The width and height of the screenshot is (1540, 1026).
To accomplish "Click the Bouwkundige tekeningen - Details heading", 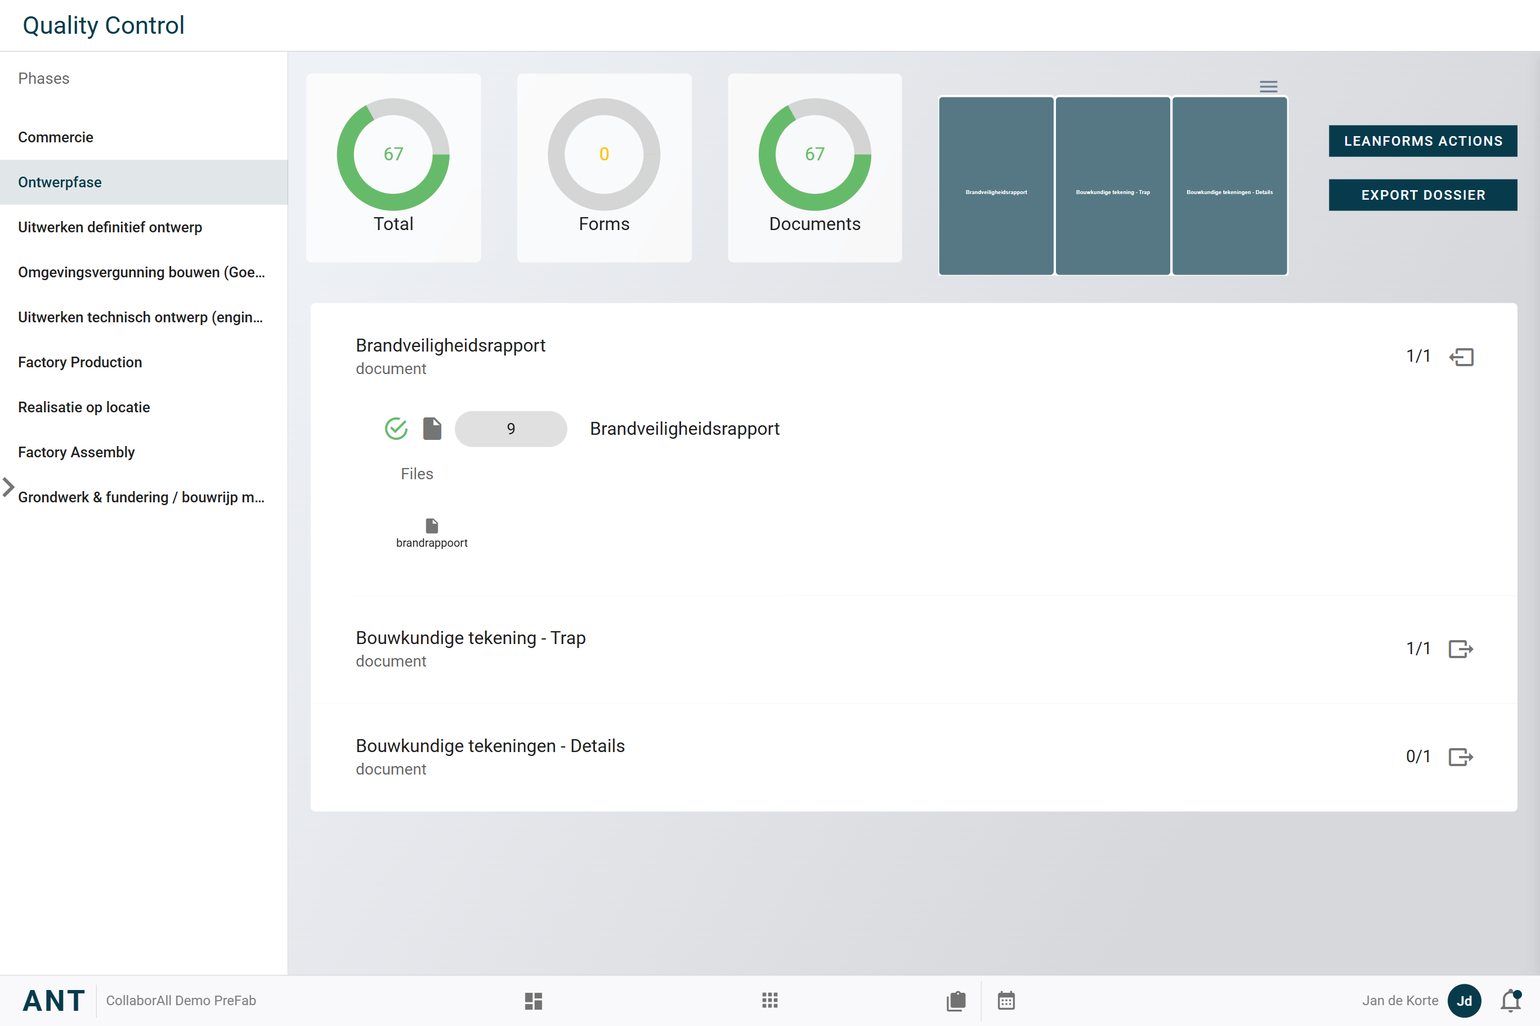I will (490, 746).
